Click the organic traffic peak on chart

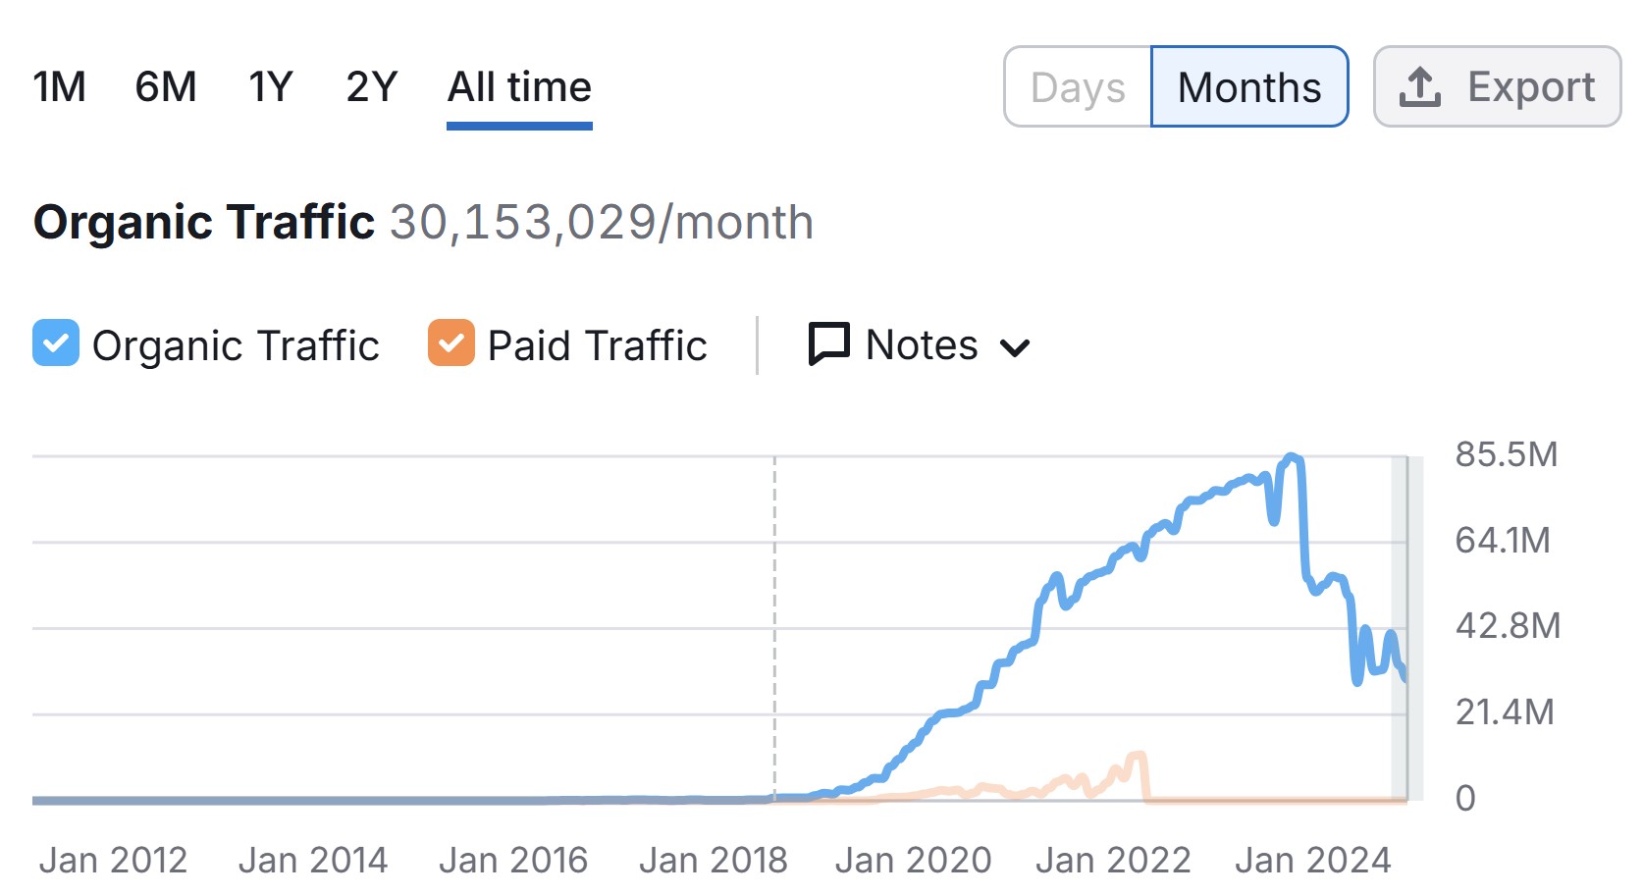[1292, 457]
